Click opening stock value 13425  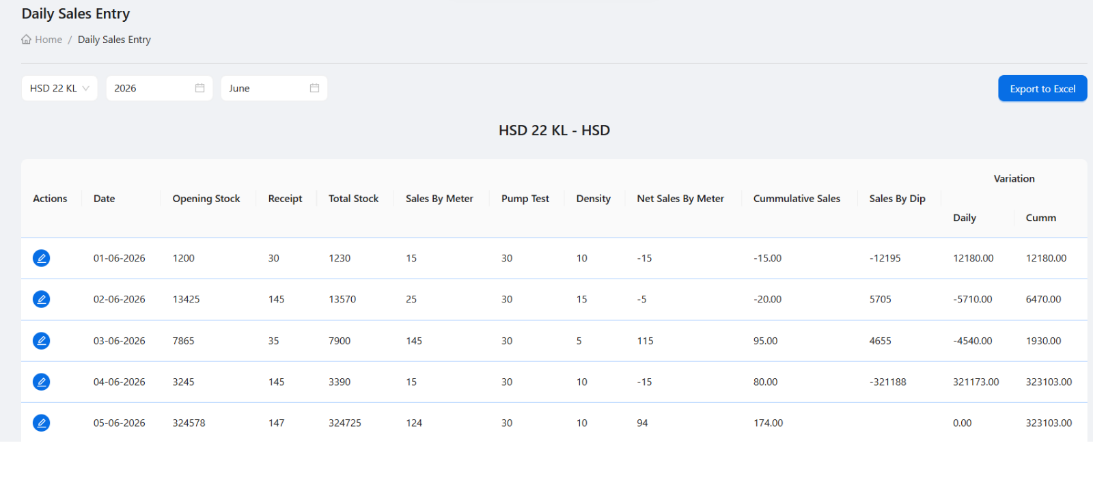[x=186, y=299]
